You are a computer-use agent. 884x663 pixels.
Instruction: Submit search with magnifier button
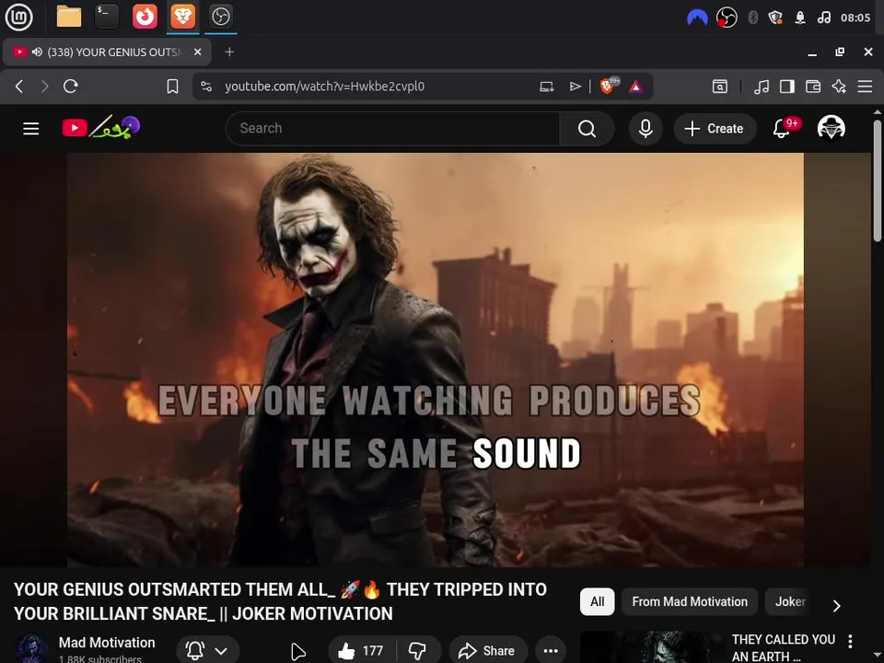coord(587,129)
